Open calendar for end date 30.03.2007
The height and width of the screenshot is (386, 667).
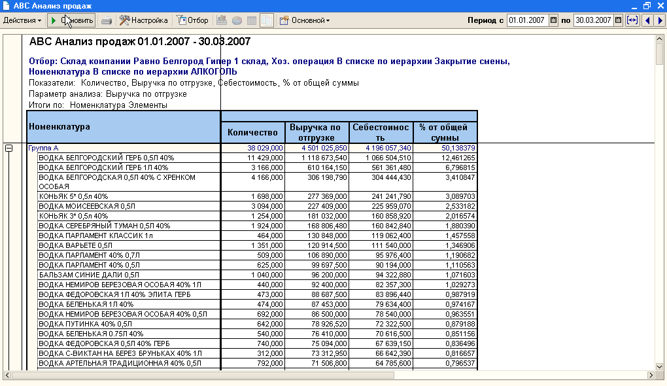(x=619, y=20)
